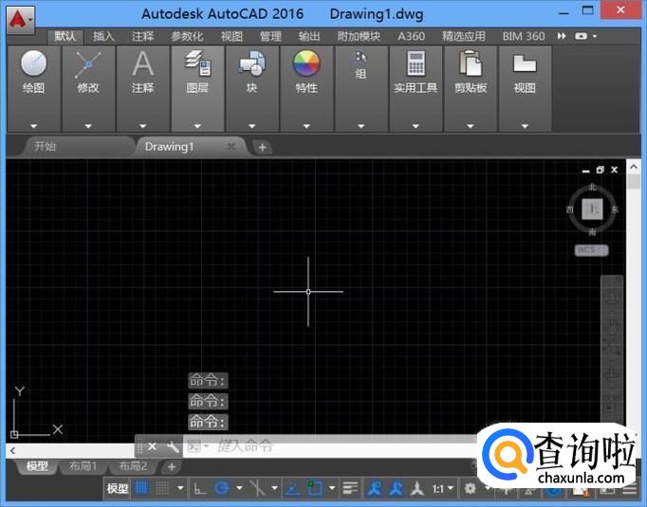Switch to the 插入 ribbon tab

point(103,37)
